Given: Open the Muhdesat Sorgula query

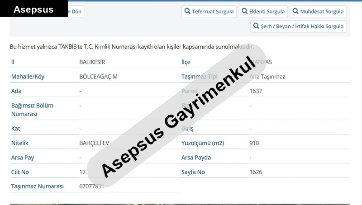Looking at the screenshot, I should [x=318, y=11].
